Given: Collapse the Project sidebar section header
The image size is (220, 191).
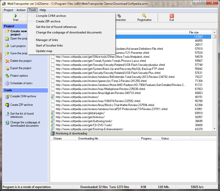Looking at the screenshot, I should click(x=15, y=26).
